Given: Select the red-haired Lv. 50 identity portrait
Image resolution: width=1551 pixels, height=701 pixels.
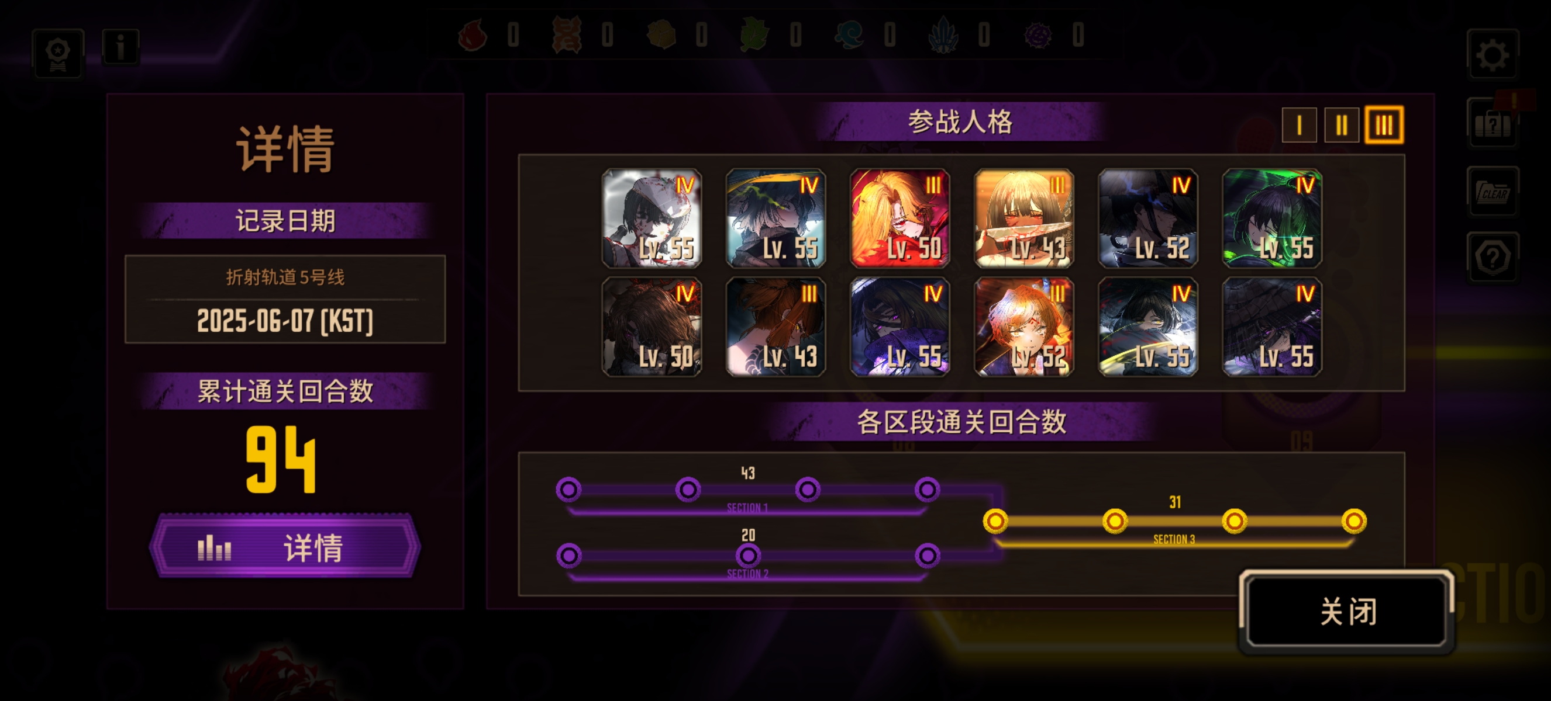Looking at the screenshot, I should [x=899, y=218].
